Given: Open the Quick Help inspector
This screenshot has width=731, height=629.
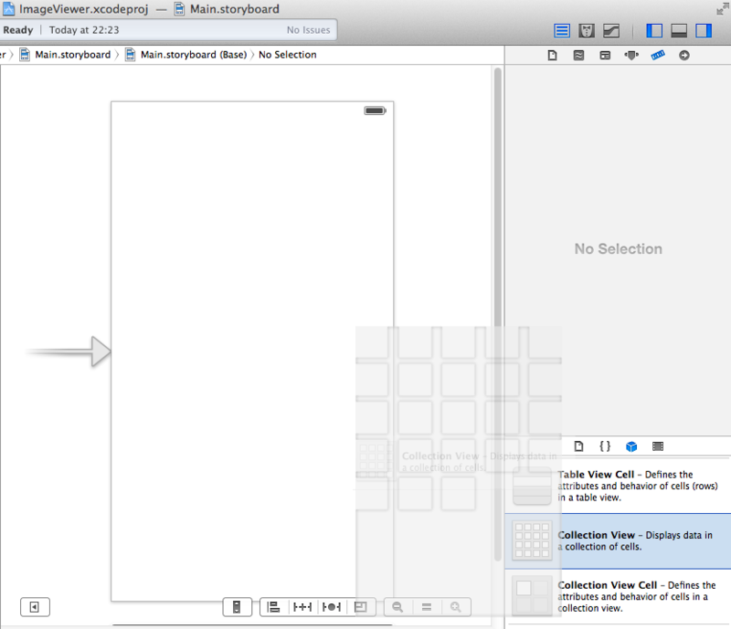Looking at the screenshot, I should pos(578,56).
